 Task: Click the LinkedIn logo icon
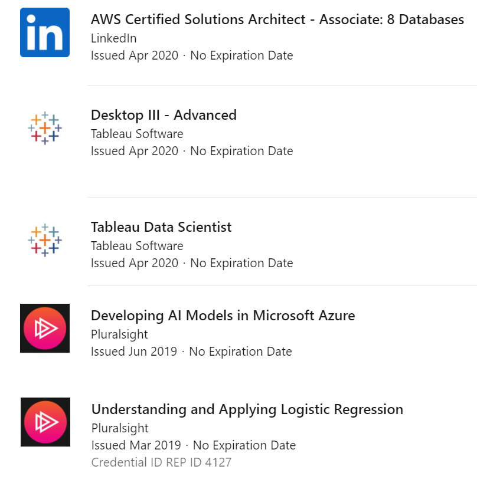pos(45,32)
